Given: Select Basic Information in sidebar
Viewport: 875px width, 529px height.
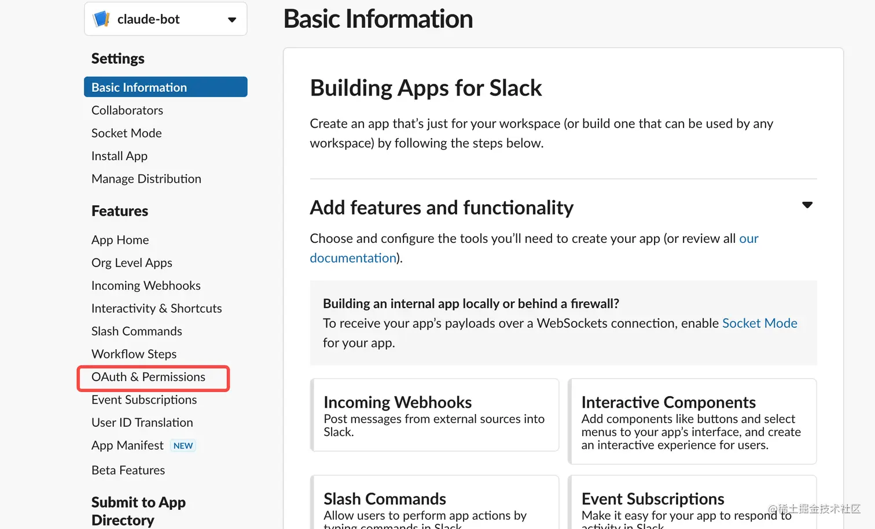Looking at the screenshot, I should (x=166, y=87).
